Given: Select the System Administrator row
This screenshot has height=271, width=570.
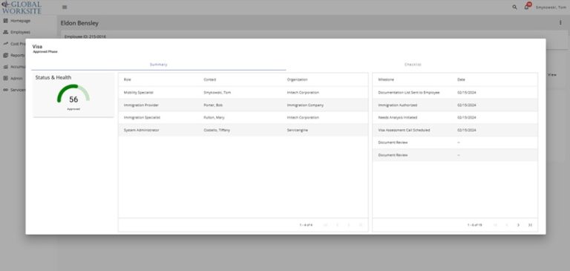Looking at the screenshot, I should [243, 130].
